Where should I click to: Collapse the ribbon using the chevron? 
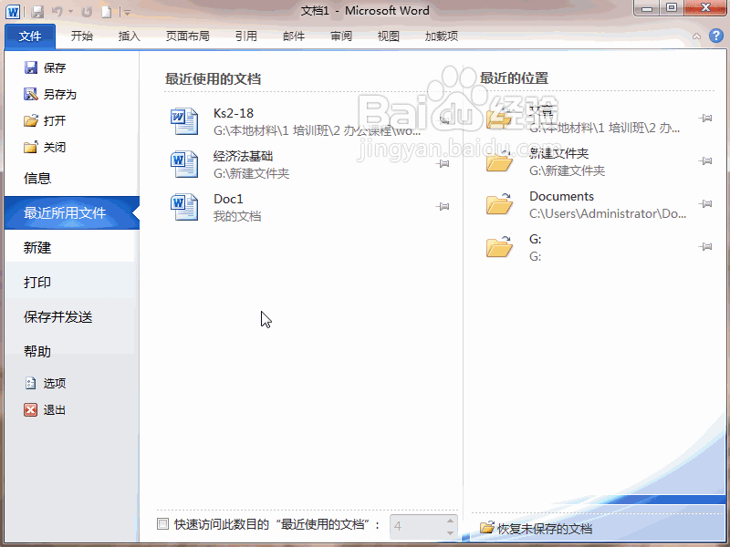[x=697, y=36]
